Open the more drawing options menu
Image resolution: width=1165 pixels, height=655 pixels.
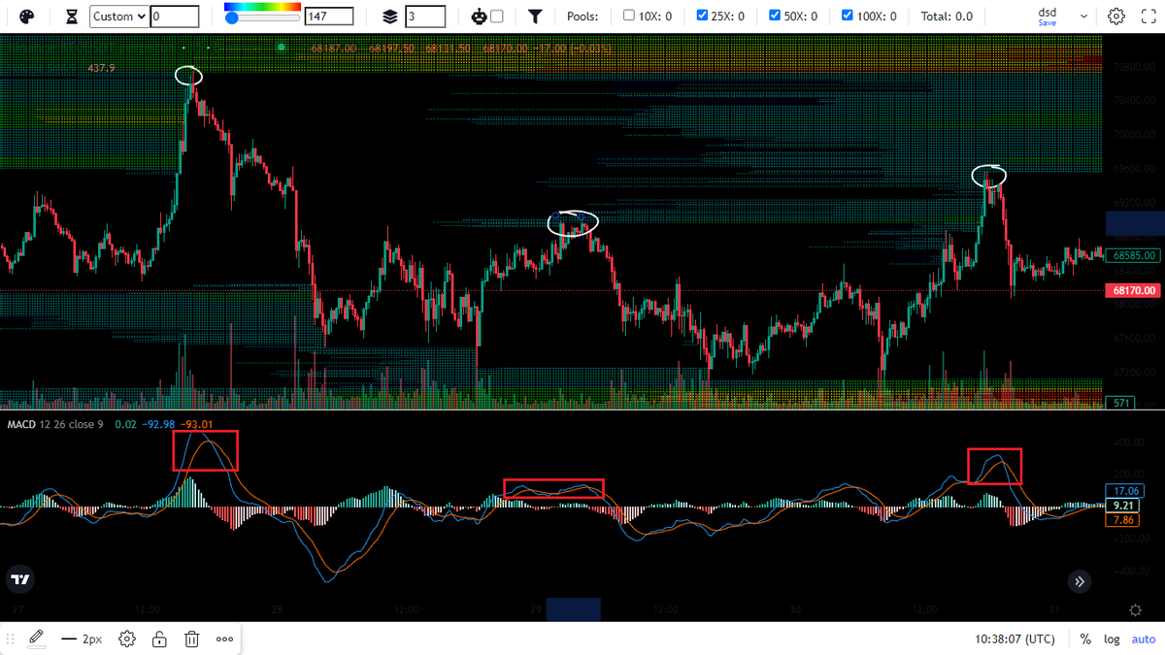(224, 639)
